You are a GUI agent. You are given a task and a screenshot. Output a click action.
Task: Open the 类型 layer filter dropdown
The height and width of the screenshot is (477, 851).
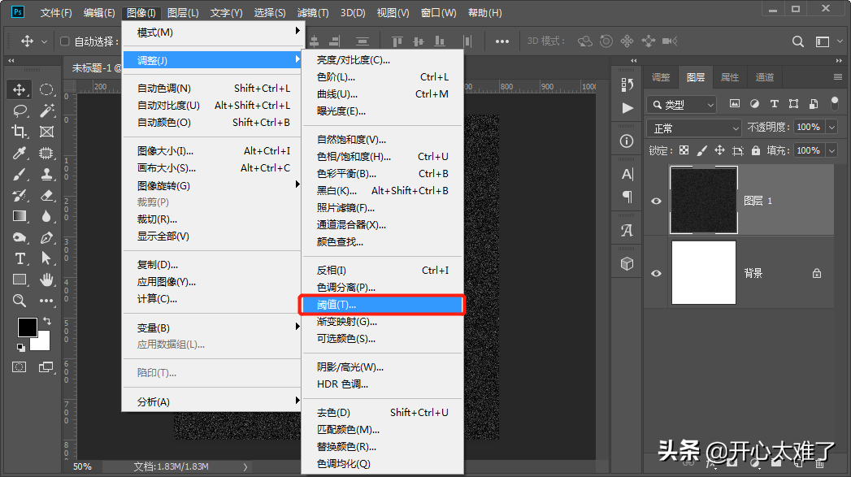tap(682, 104)
